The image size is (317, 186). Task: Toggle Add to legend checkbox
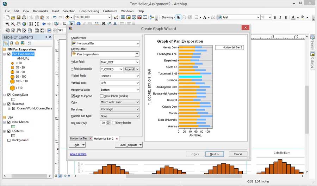[x=73, y=96]
